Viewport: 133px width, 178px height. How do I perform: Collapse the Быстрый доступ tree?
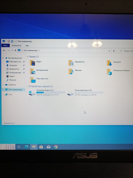click(x=3, y=58)
